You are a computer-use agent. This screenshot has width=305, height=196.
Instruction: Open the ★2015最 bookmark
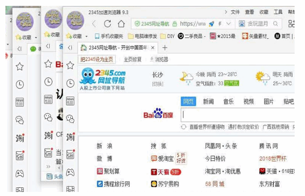pos(222,36)
